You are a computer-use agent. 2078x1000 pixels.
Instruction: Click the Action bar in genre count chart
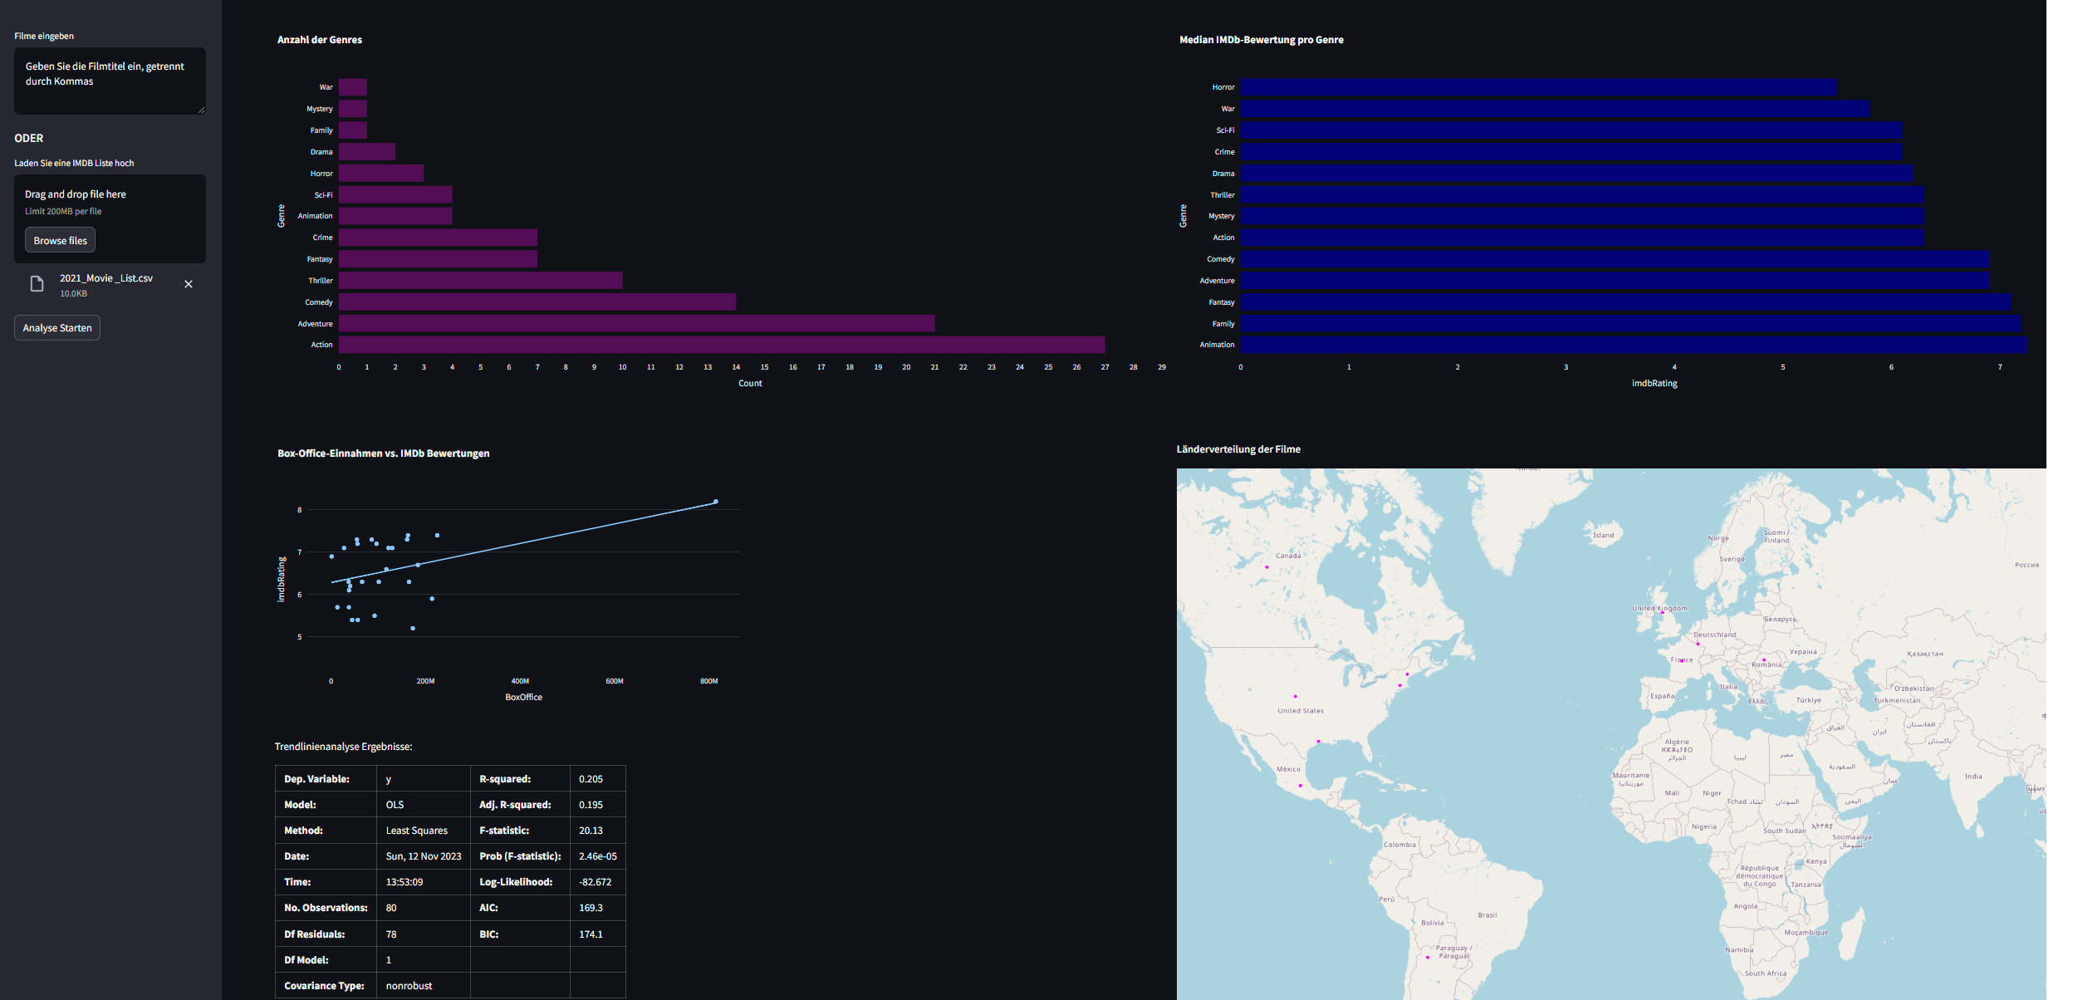point(721,345)
